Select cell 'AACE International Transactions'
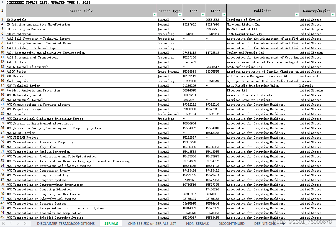 [x=81, y=57]
